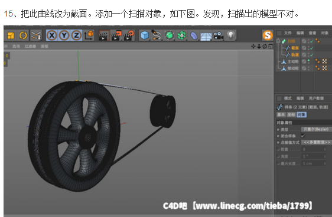The height and width of the screenshot is (217, 332).
Task: Click Render View clapperboard icon
Action: click(x=104, y=35)
